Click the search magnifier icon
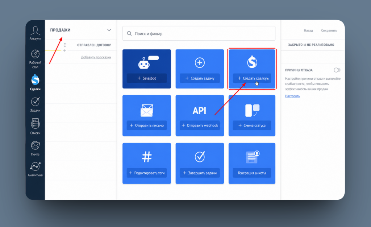Viewport: 371px width, 227px height. point(129,33)
